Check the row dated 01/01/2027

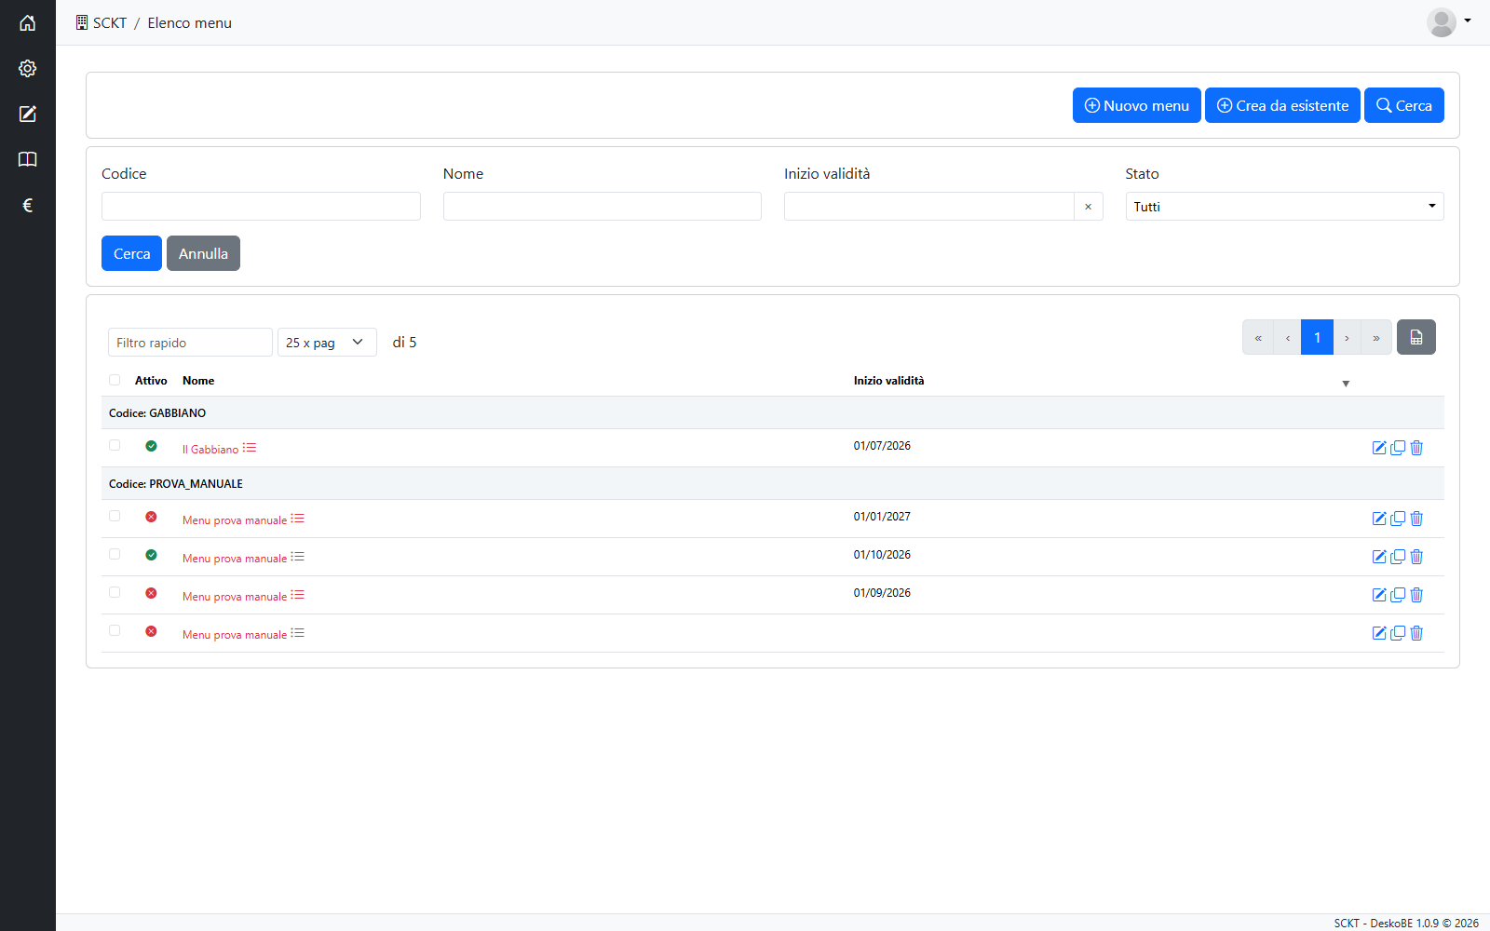[115, 516]
